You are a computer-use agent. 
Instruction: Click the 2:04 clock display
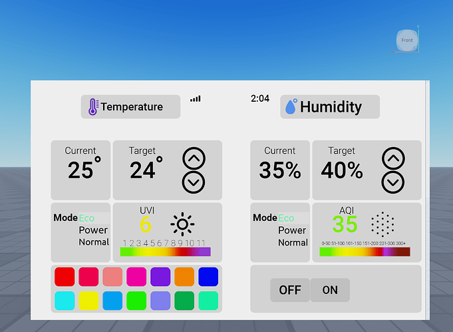[x=260, y=98]
